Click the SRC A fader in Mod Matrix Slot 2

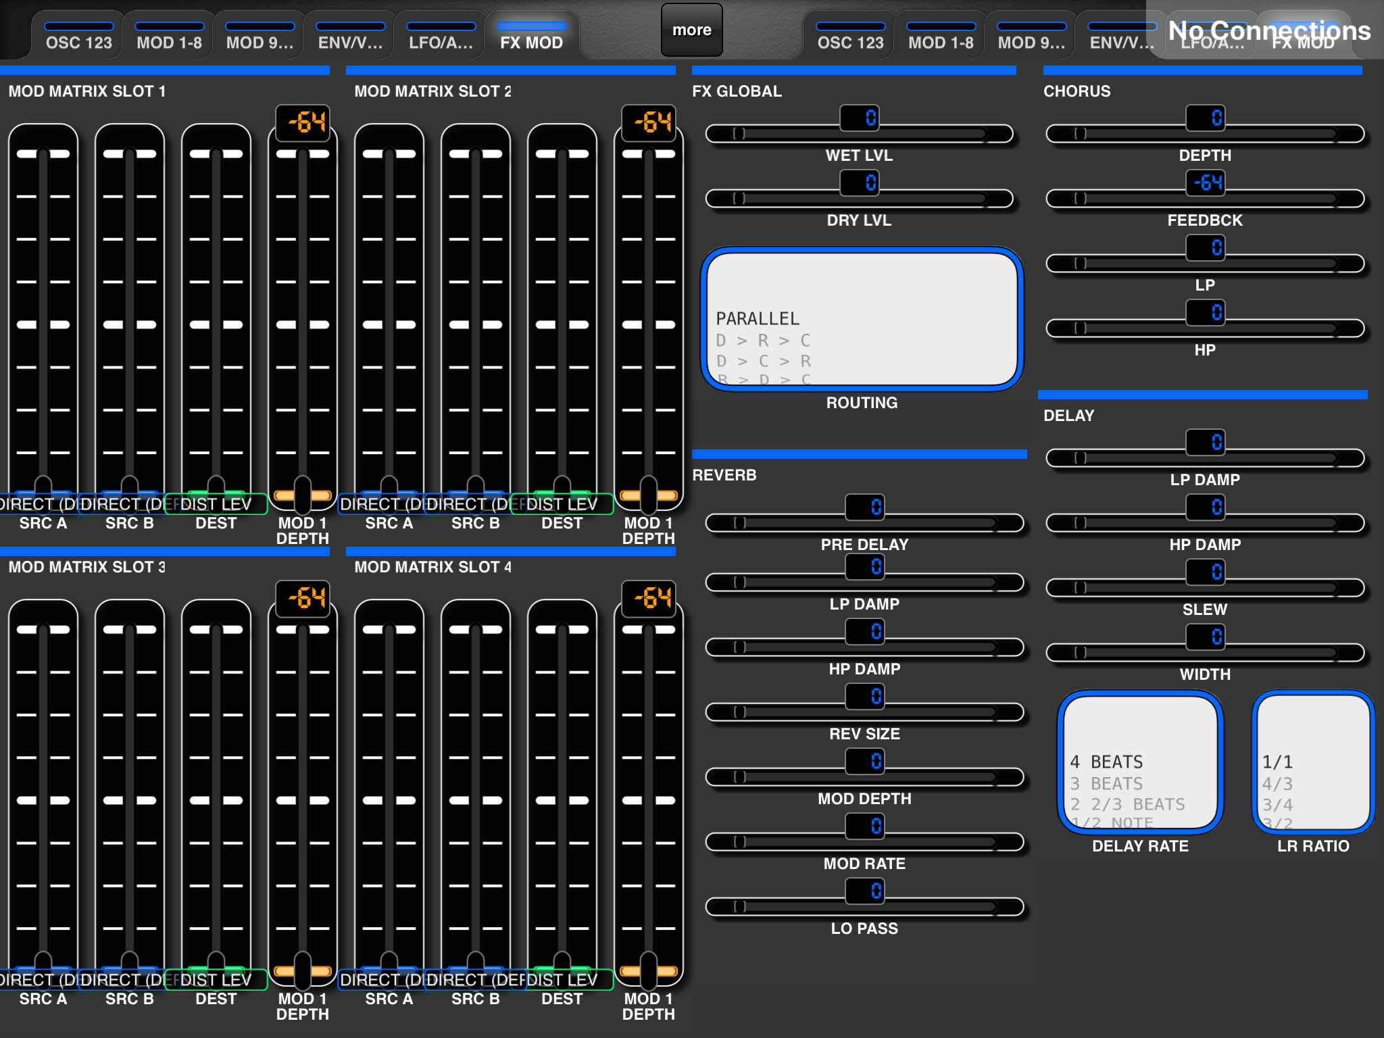389,318
